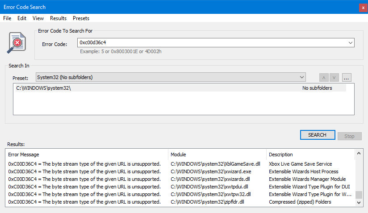Move preset down with arrow button
Viewport: 368px width, 213px height.
point(334,77)
